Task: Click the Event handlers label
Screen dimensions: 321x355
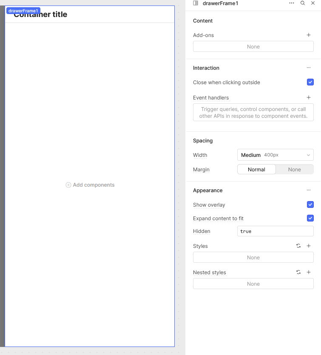Action: 211,98
